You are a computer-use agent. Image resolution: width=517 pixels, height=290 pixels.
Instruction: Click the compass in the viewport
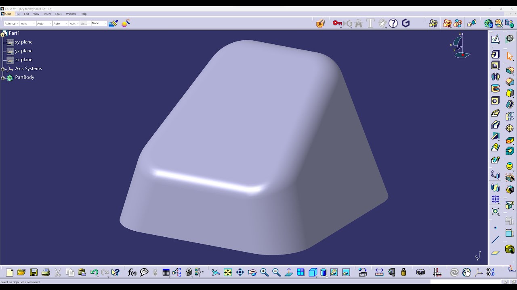[460, 46]
